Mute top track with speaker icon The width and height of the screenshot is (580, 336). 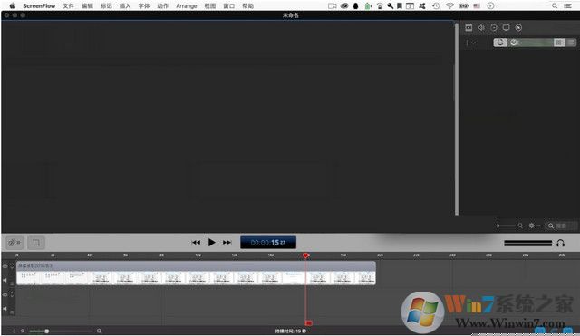[x=5, y=280]
